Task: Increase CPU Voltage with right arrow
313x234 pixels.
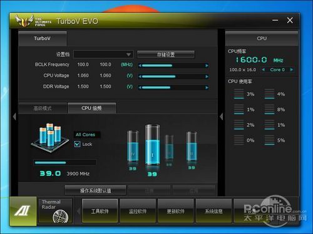Action: [207, 77]
